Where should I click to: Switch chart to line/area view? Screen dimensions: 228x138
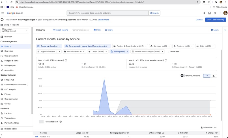207,76
